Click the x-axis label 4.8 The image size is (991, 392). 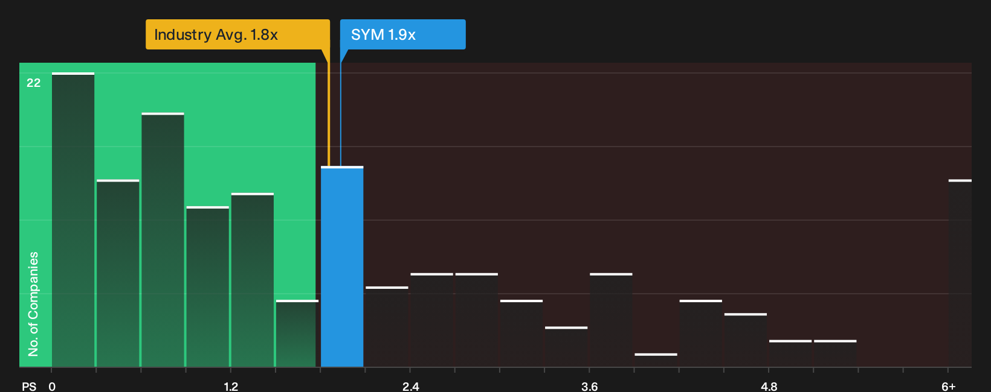769,386
